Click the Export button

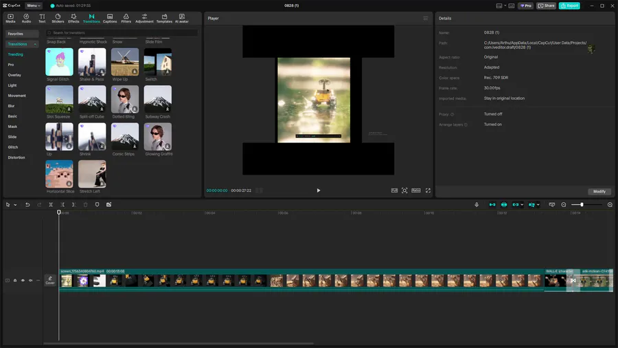569,6
